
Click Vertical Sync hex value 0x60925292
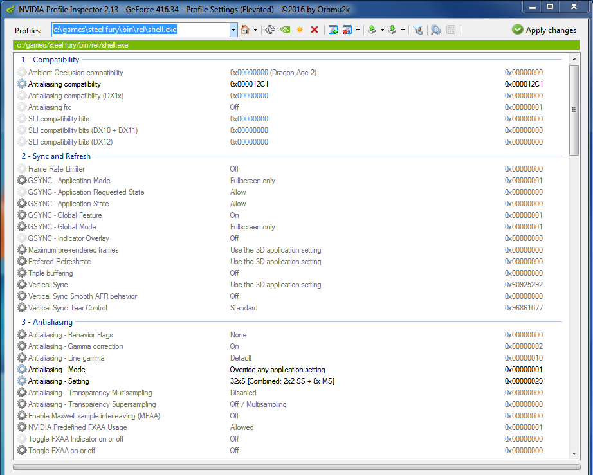pos(524,285)
